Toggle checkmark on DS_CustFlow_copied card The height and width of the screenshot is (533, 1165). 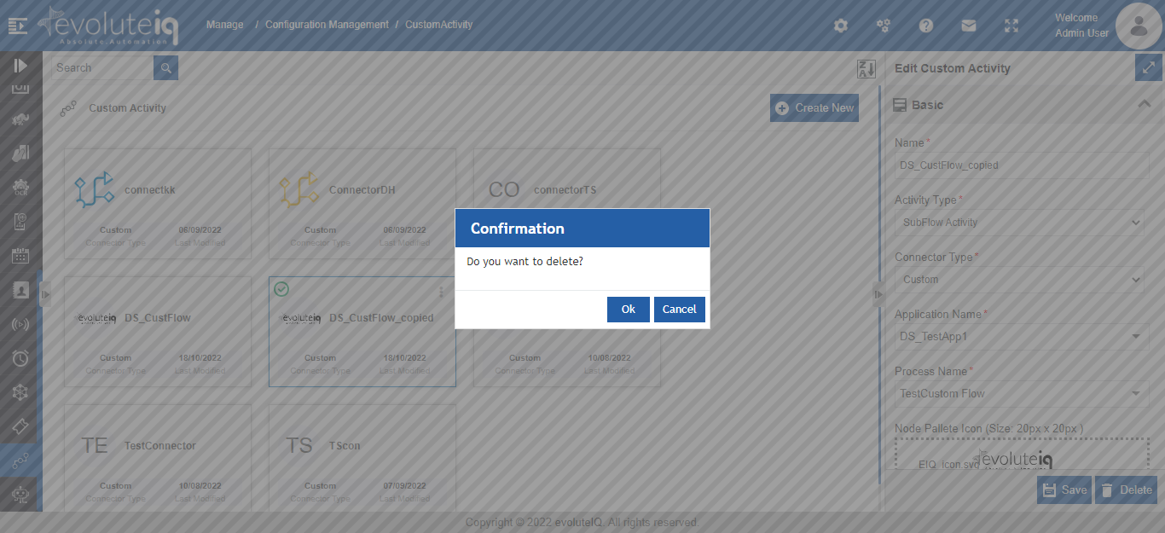(x=281, y=289)
